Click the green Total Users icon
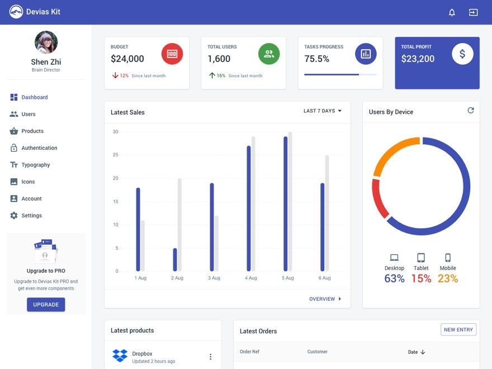The width and height of the screenshot is (492, 369). (x=269, y=54)
